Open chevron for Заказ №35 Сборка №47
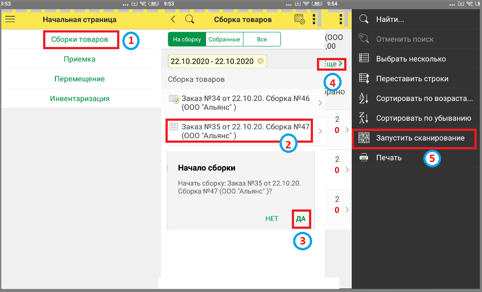The width and height of the screenshot is (482, 292). point(320,131)
